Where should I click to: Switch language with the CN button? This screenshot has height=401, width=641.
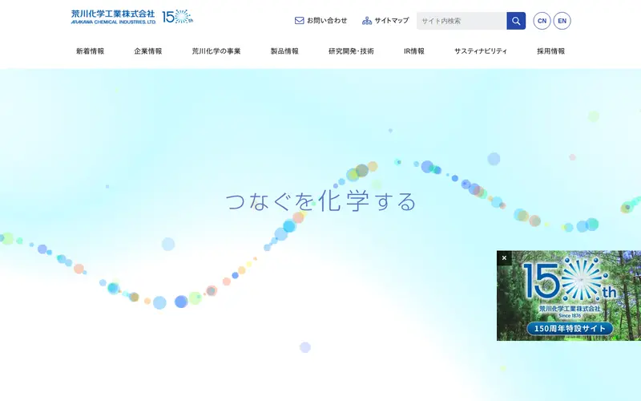pos(542,21)
